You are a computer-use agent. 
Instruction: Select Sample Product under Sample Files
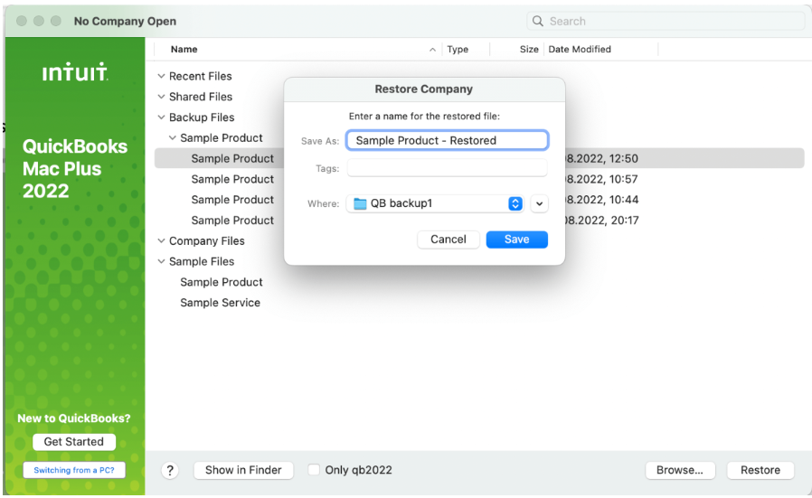(222, 282)
